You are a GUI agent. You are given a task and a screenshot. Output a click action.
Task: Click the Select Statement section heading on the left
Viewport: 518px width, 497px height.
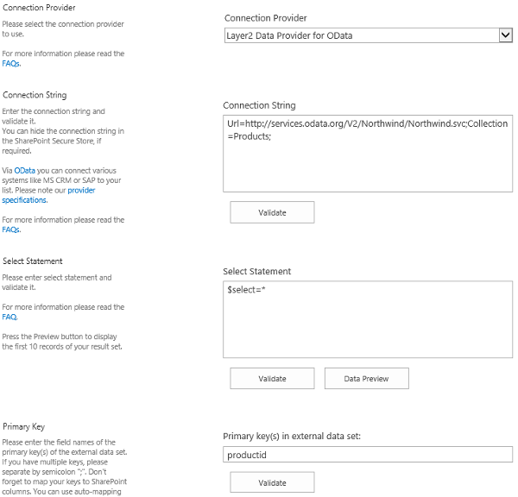33,261
